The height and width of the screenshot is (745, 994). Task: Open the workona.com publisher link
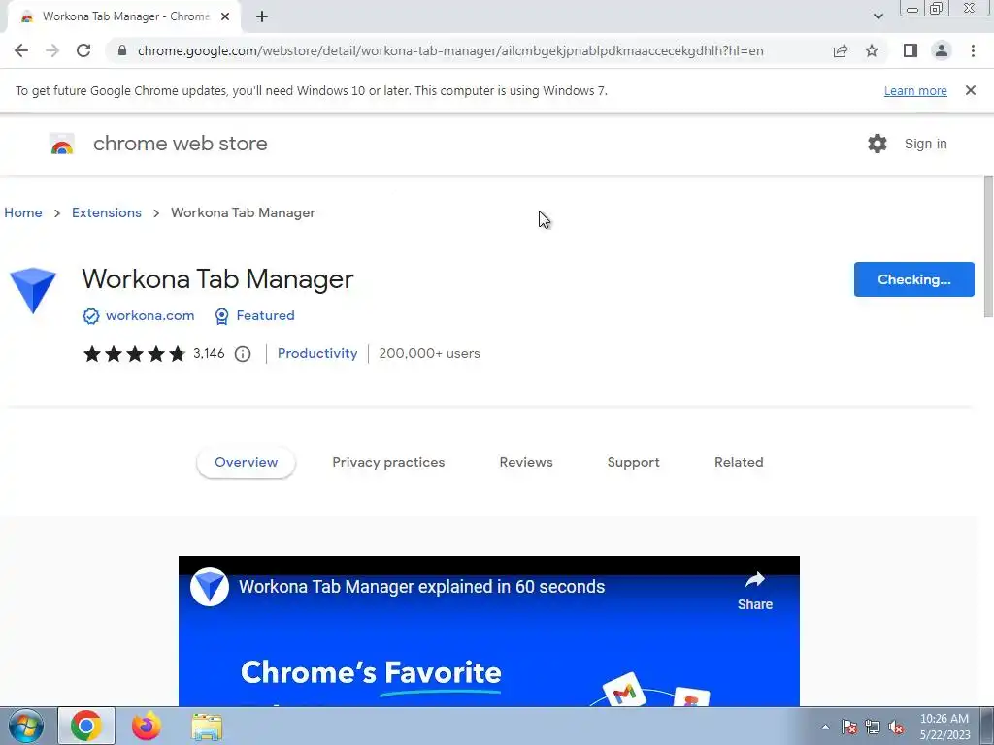tap(150, 315)
